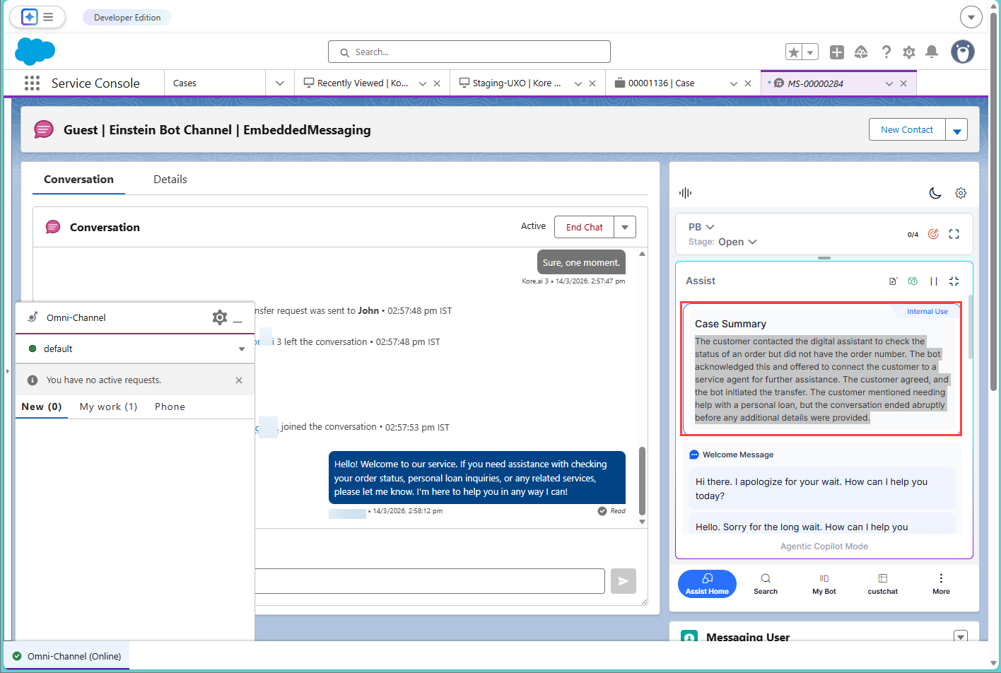Screen dimensions: 1001x673
Task: Expand the PB card to fullscreen
Action: [954, 234]
